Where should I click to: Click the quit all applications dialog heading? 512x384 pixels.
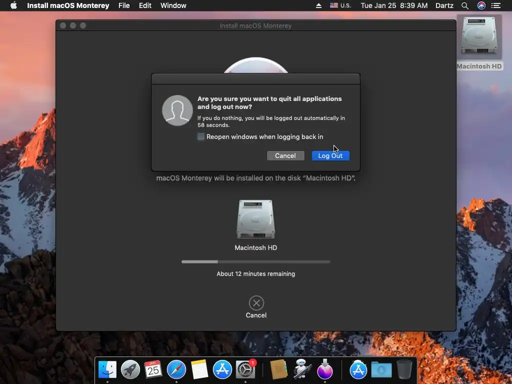[x=269, y=102]
